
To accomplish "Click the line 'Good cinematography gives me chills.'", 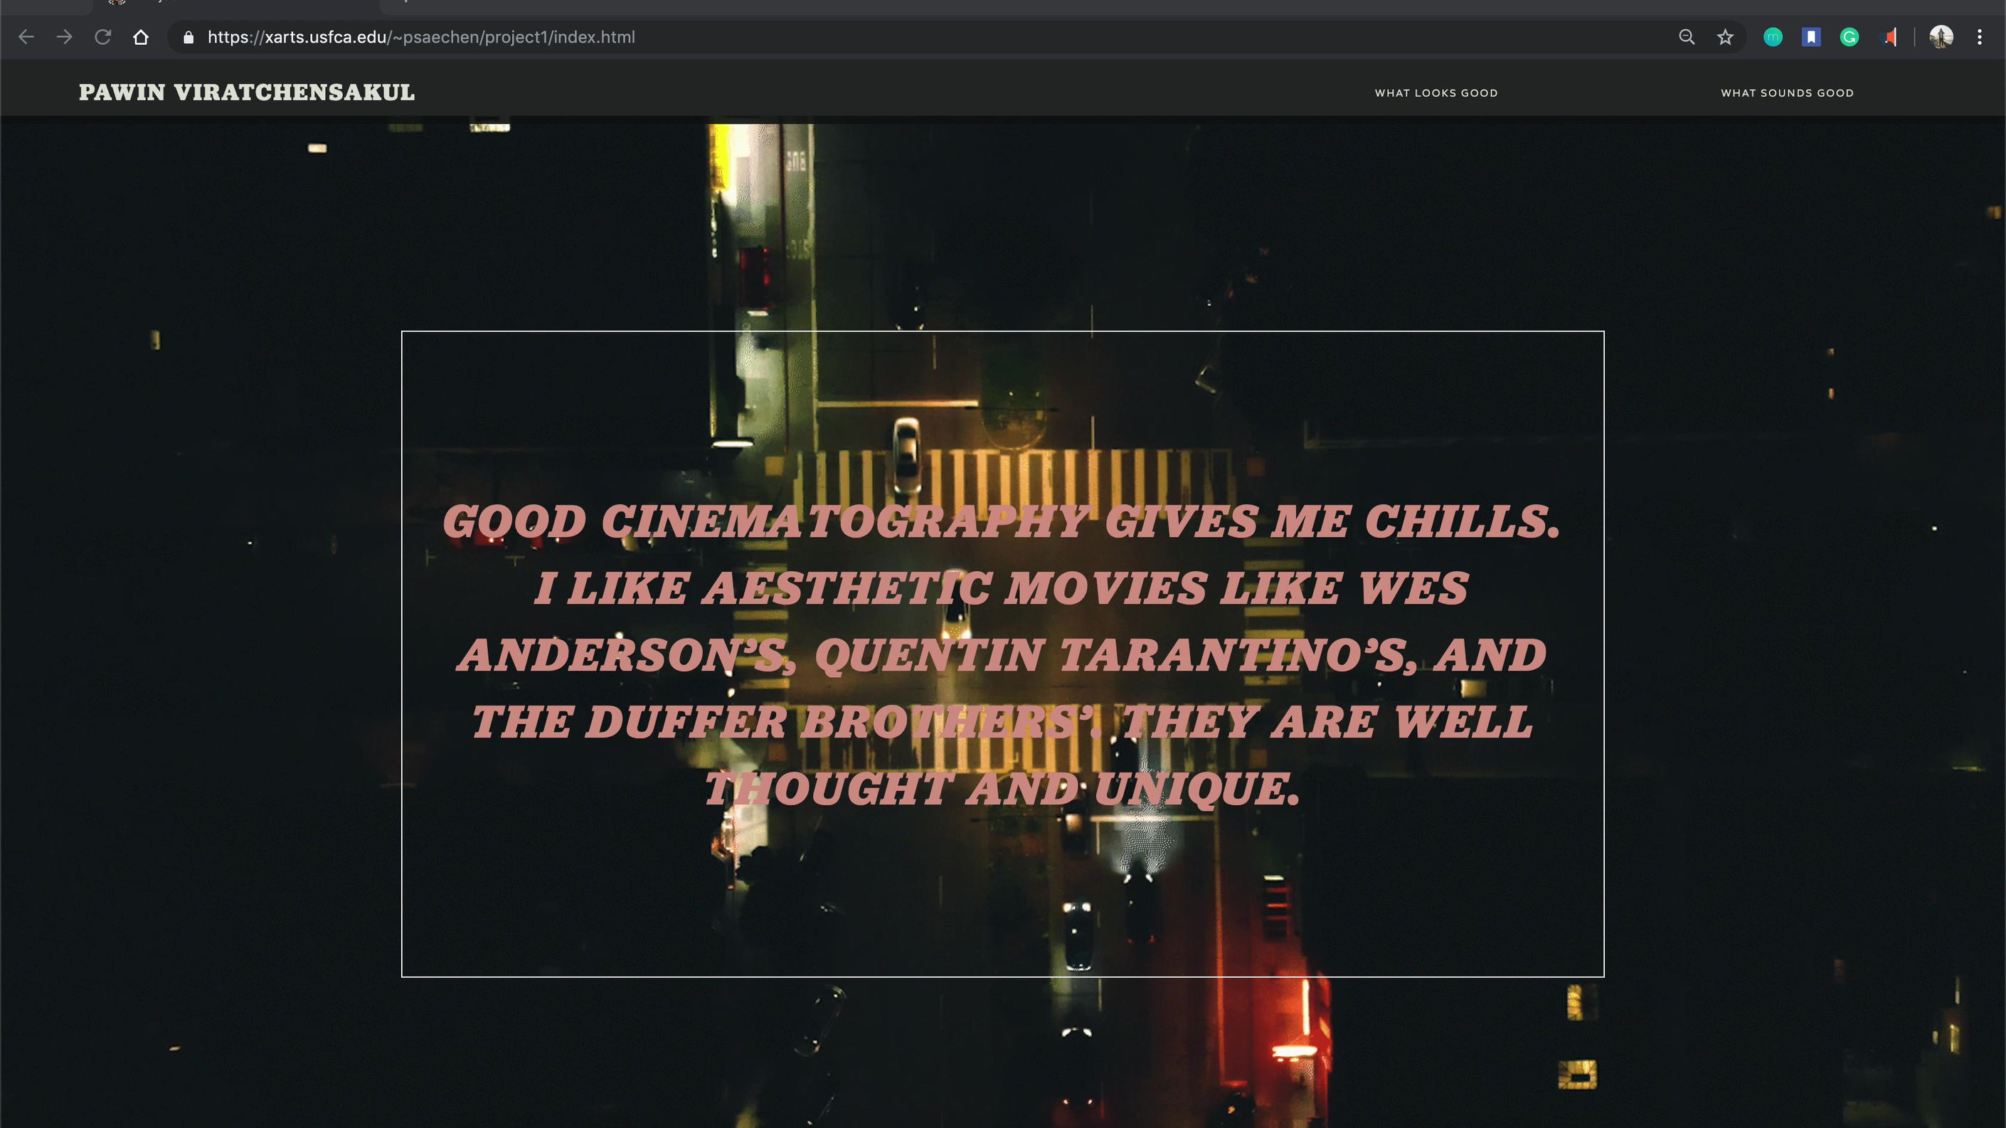I will pos(1002,521).
